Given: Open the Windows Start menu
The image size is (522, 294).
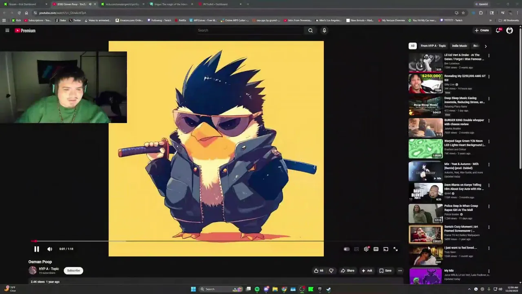Looking at the screenshot, I should point(193,289).
